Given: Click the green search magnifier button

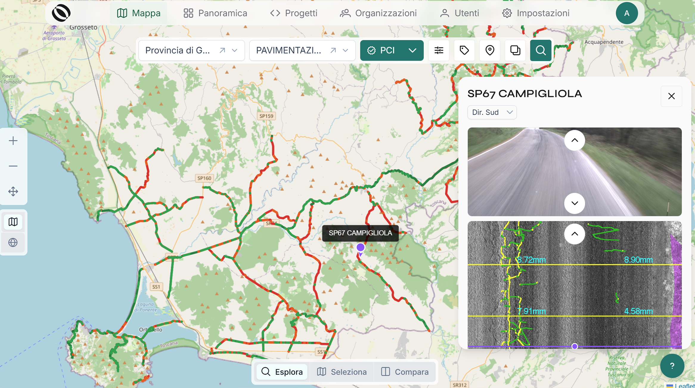Looking at the screenshot, I should (541, 50).
